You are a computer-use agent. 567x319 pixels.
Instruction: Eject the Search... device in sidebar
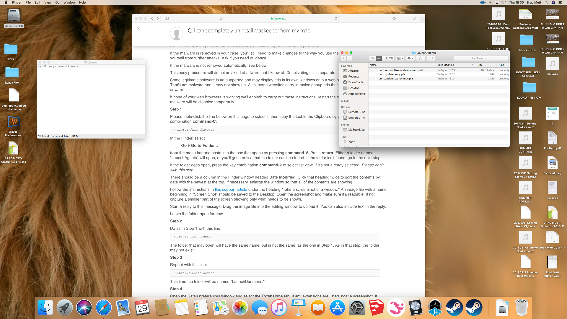pyautogui.click(x=364, y=118)
